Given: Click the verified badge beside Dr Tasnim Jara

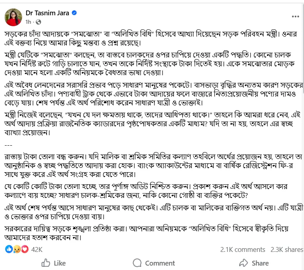Looking at the screenshot, I should pyautogui.click(x=74, y=13).
